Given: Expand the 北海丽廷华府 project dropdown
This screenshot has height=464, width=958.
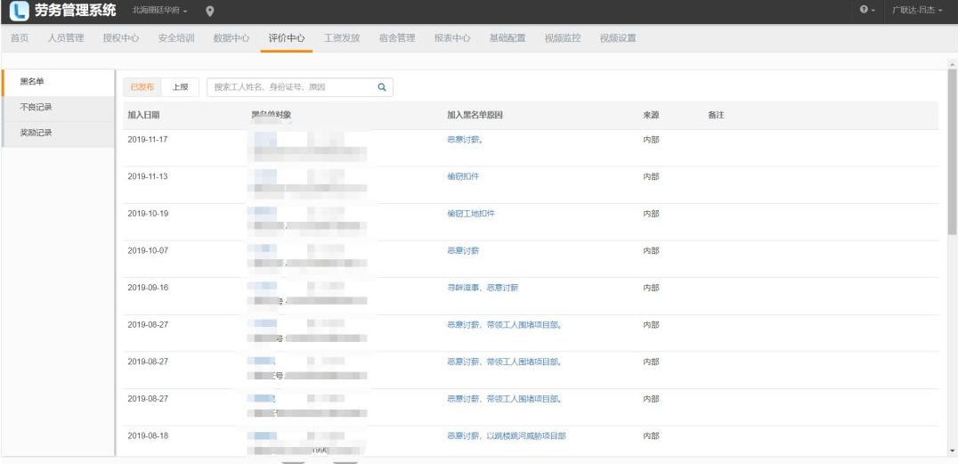Looking at the screenshot, I should [160, 11].
